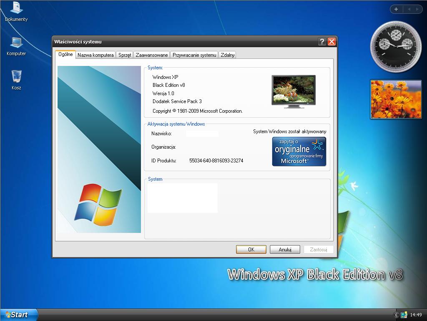Viewport: 427px width, 321px height.
Task: Open the Zdalny tab
Action: (x=227, y=55)
